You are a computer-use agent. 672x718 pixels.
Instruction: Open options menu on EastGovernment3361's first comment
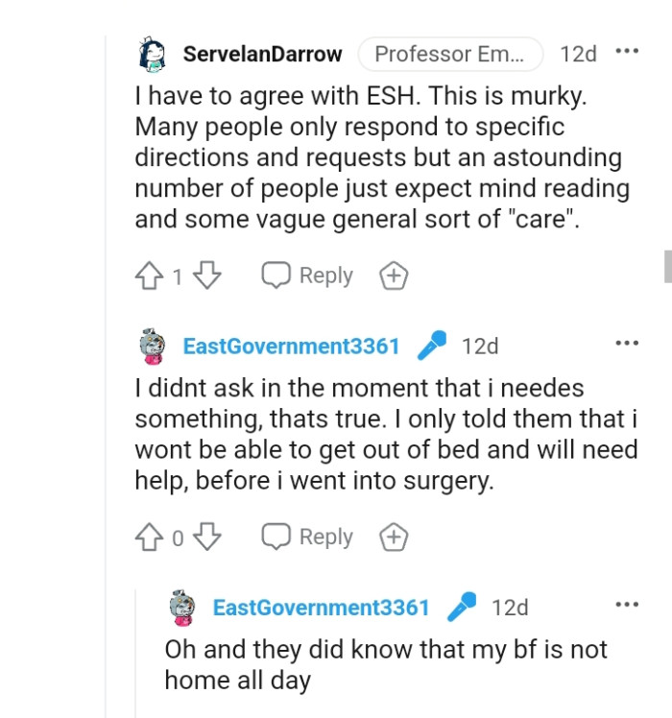pos(627,343)
